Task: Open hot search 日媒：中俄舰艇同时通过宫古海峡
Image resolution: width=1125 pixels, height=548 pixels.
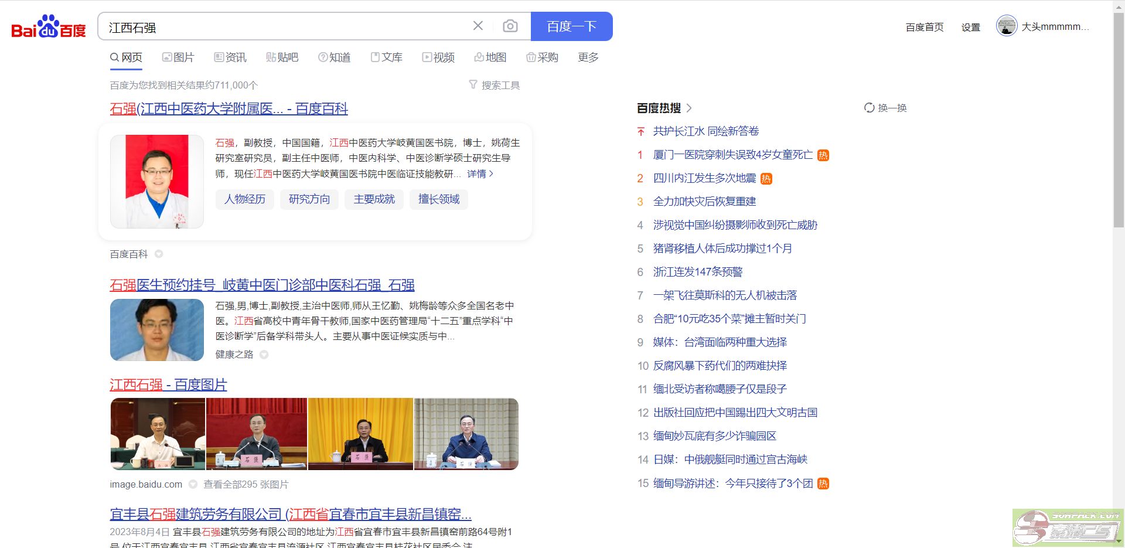Action: (731, 459)
